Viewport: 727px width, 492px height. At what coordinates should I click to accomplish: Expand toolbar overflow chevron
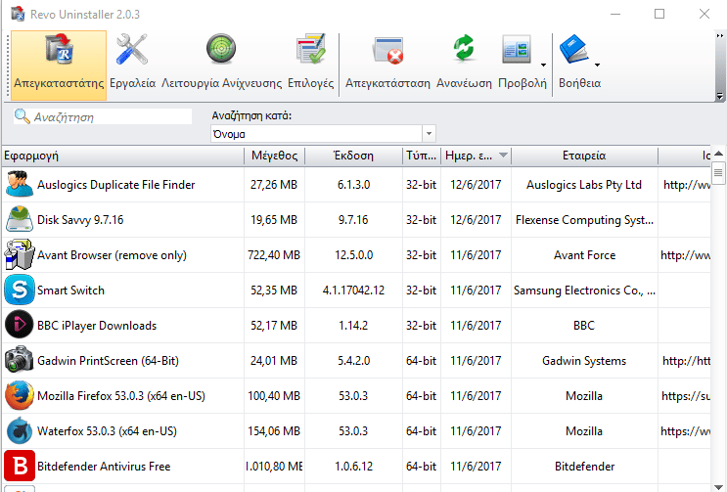coord(719,35)
